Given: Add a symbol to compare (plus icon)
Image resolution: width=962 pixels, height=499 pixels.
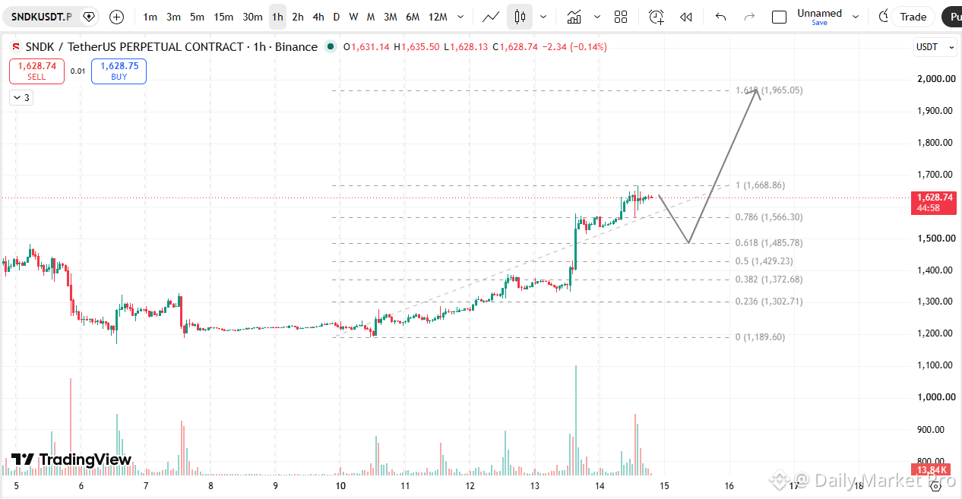Looking at the screenshot, I should (x=116, y=17).
